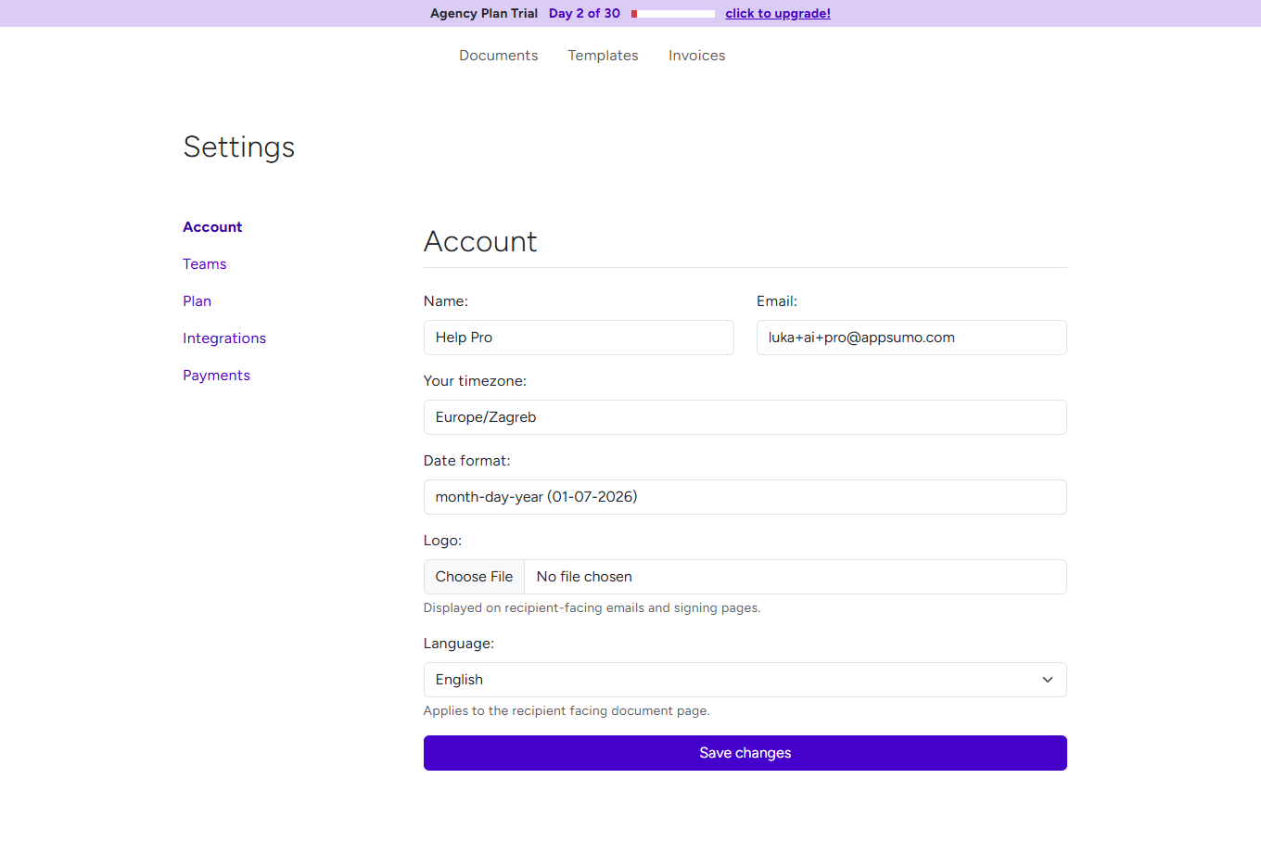This screenshot has width=1261, height=855.
Task: Open the Teams settings page
Action: pyautogui.click(x=204, y=264)
